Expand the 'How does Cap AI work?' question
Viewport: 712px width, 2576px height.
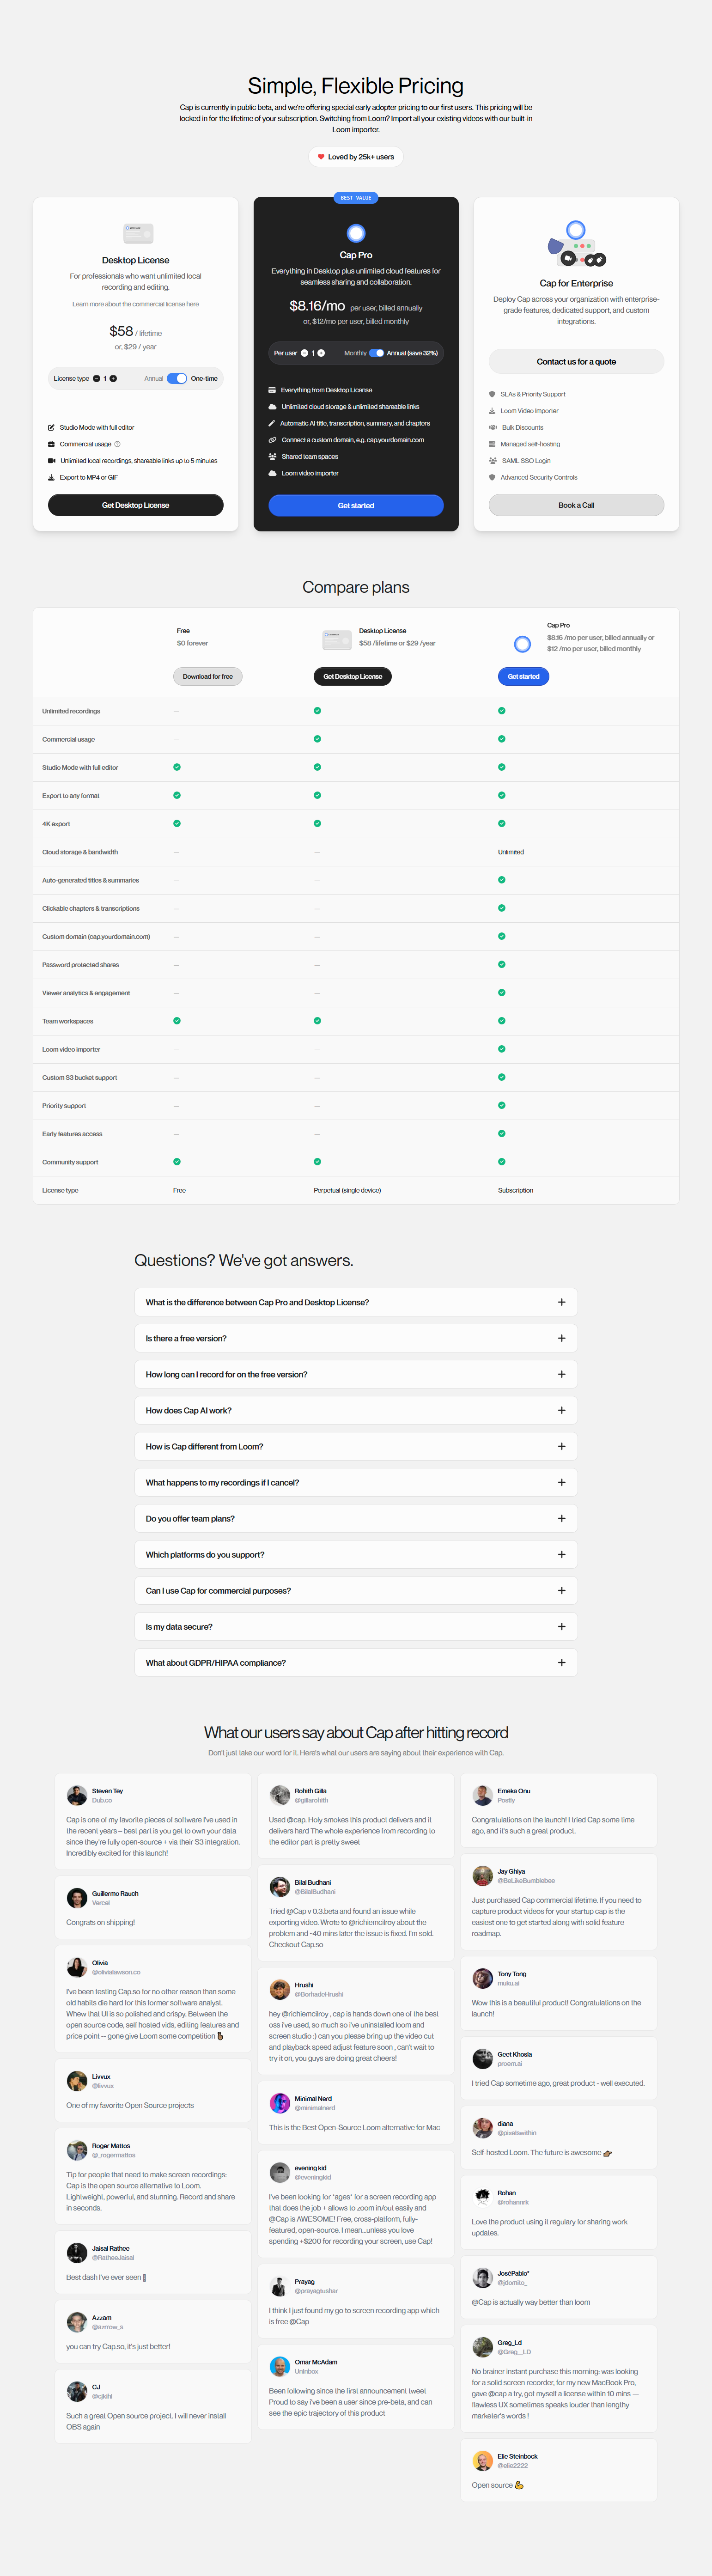click(x=356, y=1410)
